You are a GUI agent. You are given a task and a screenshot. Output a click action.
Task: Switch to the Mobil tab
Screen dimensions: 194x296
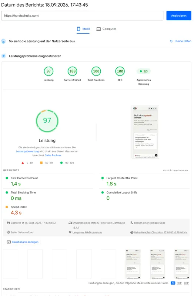pos(83,29)
